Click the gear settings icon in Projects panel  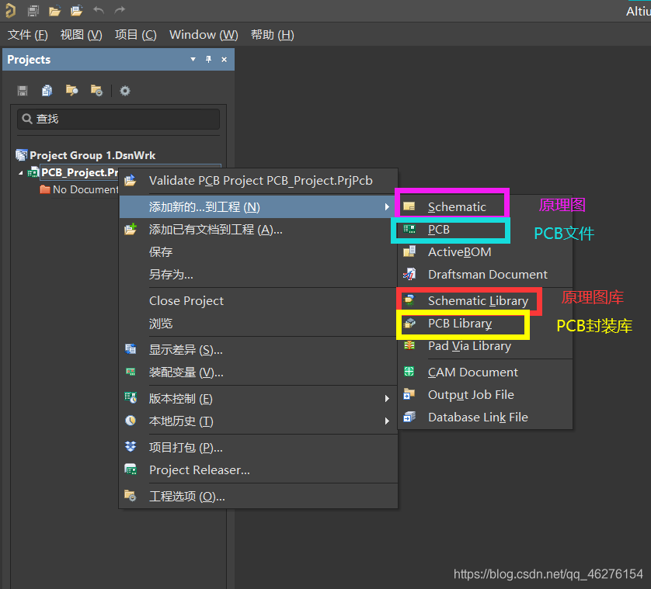(x=125, y=91)
